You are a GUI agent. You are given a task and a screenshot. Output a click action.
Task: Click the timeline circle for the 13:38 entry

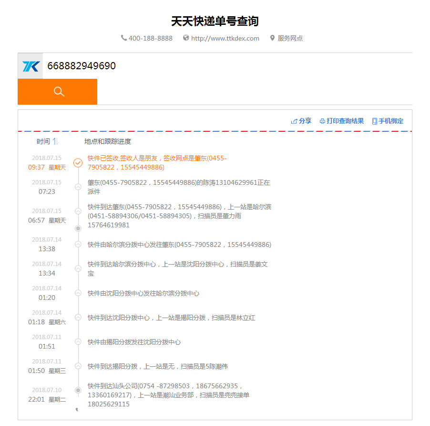click(78, 244)
